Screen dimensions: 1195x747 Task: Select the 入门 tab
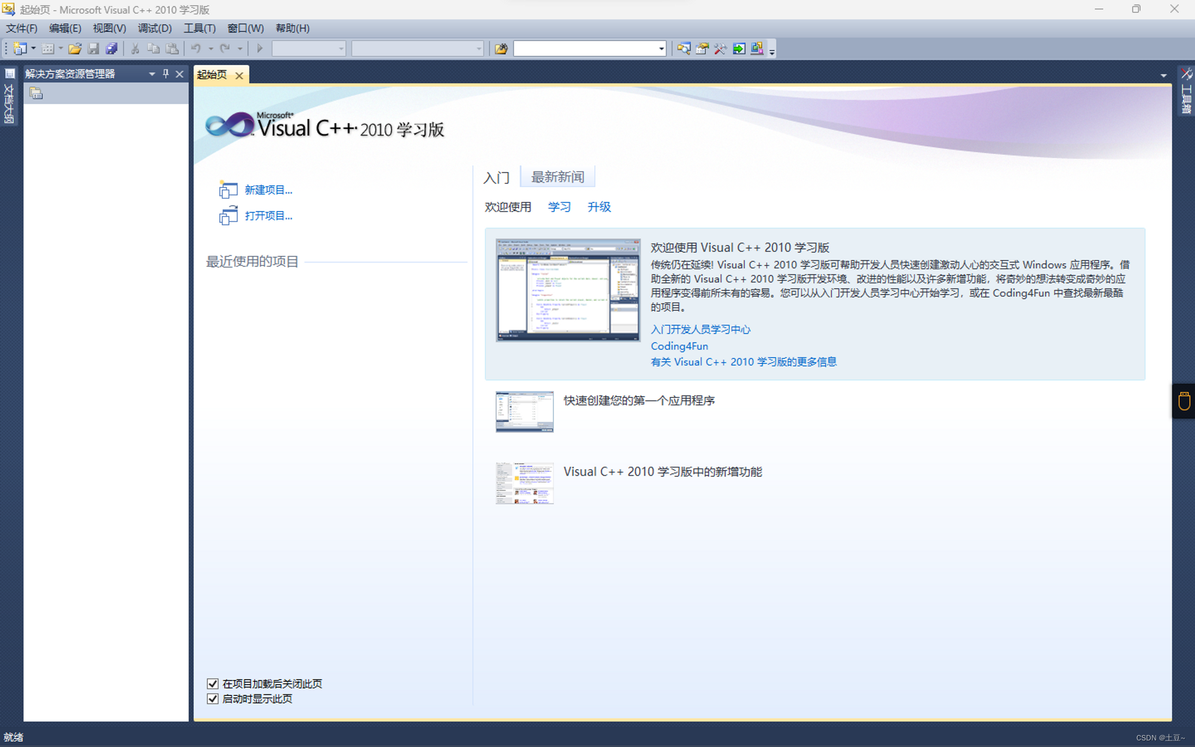497,177
